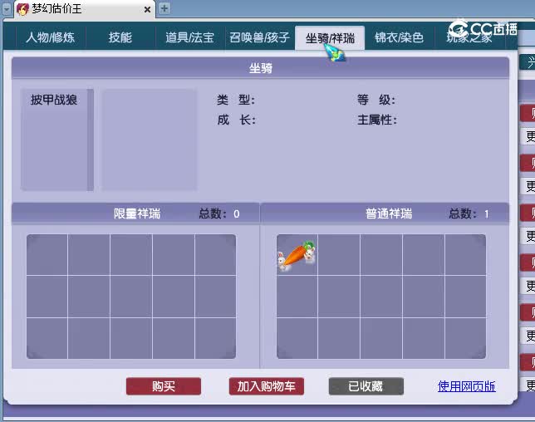Click the empty mount preview image box
The image size is (535, 422).
point(150,140)
